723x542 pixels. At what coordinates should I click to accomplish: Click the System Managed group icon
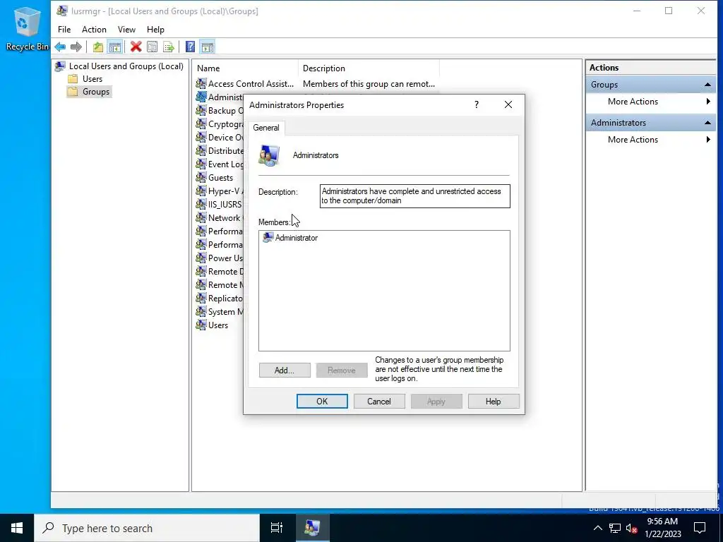click(x=201, y=311)
